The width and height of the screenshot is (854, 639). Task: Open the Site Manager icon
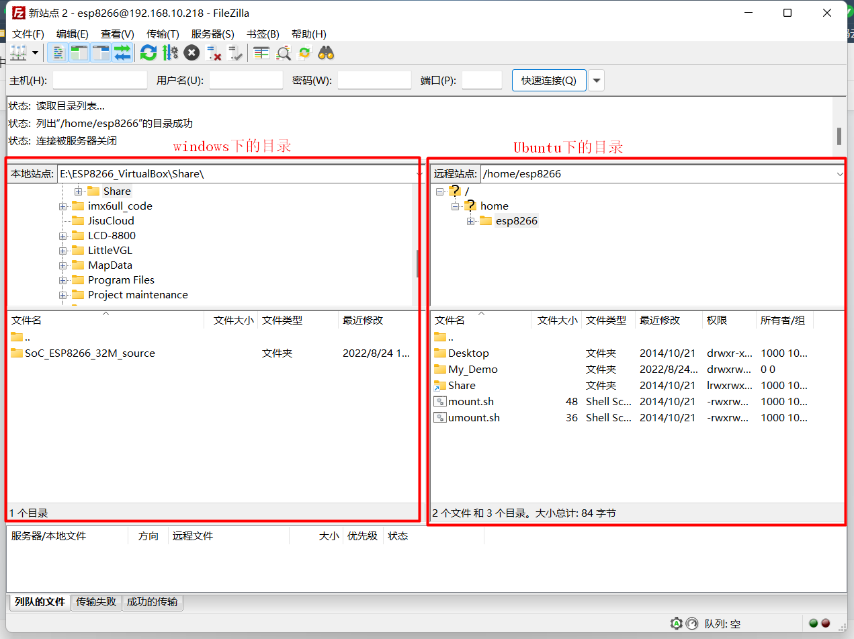[19, 53]
